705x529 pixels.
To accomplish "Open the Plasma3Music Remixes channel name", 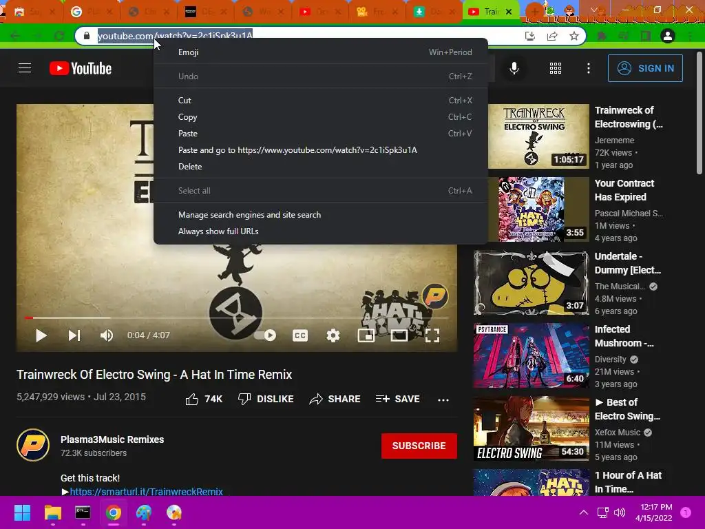I will [x=112, y=439].
